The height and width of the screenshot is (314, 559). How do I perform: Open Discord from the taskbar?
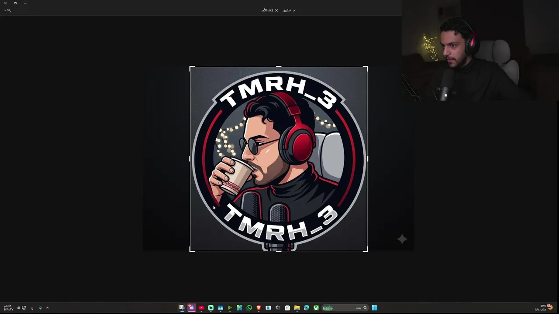click(191, 307)
